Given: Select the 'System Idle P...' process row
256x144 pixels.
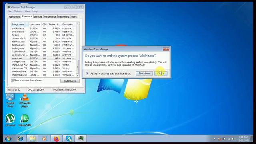Looking at the screenshot, I should click(44, 38).
